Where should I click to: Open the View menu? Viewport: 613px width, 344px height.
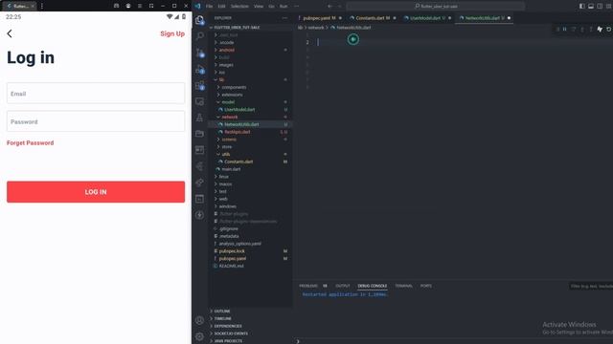(259, 6)
